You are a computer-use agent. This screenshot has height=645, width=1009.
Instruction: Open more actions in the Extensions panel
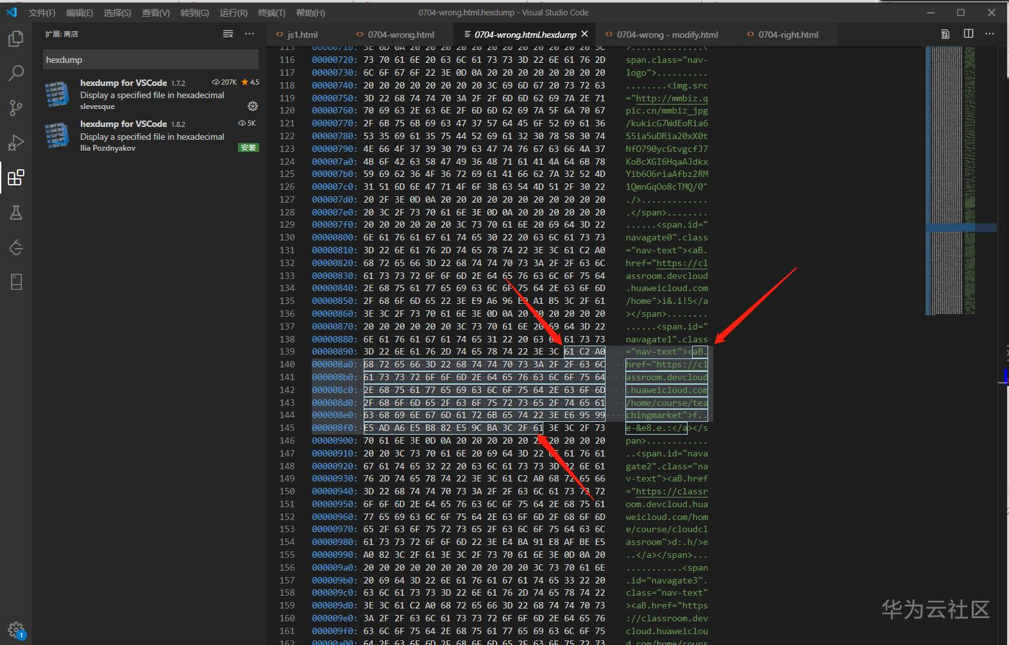(250, 34)
